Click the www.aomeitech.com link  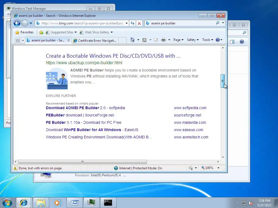[x=191, y=137]
